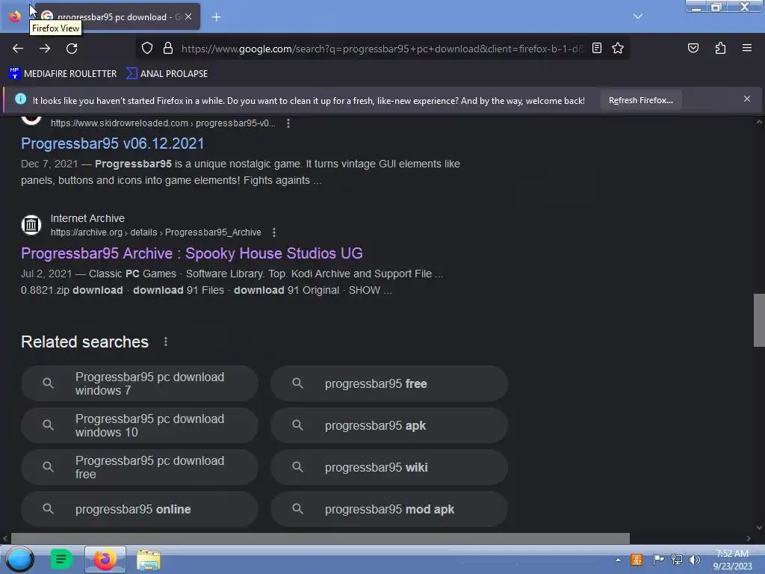This screenshot has width=765, height=574.
Task: Open the extensions puzzle icon
Action: (x=720, y=48)
